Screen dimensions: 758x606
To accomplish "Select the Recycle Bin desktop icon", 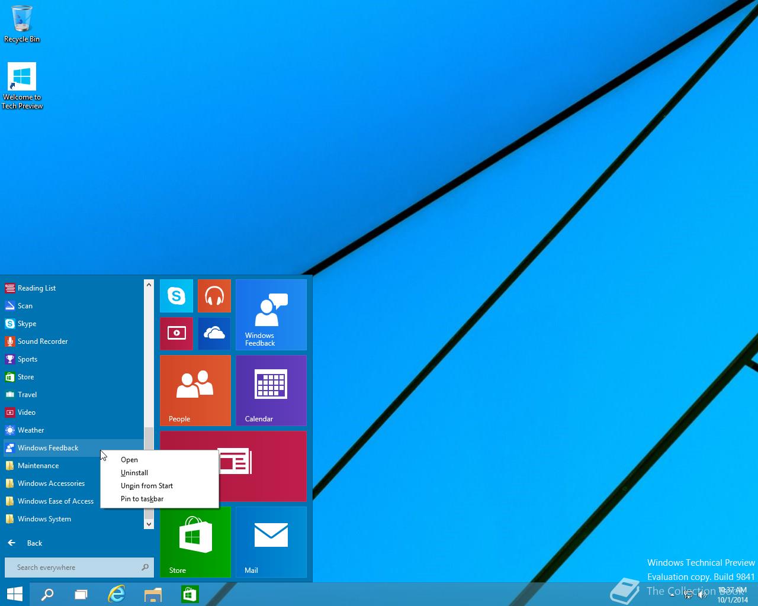I will pos(22,24).
